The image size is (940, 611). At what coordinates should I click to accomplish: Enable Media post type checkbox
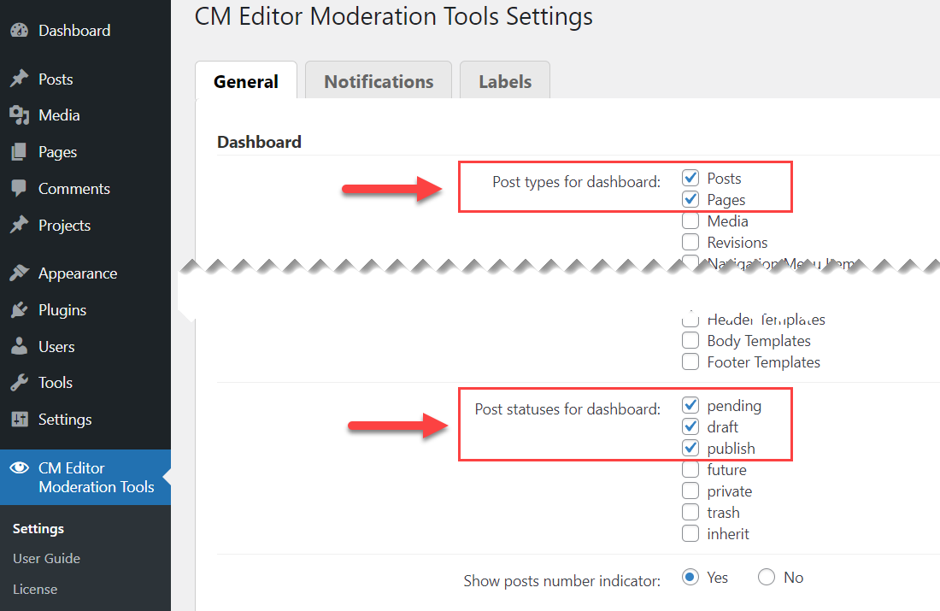click(x=690, y=220)
